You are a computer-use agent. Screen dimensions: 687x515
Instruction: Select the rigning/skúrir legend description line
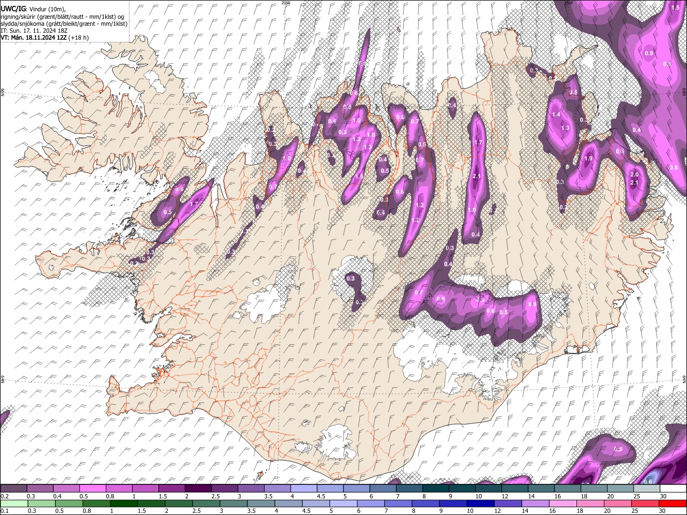tap(62, 16)
